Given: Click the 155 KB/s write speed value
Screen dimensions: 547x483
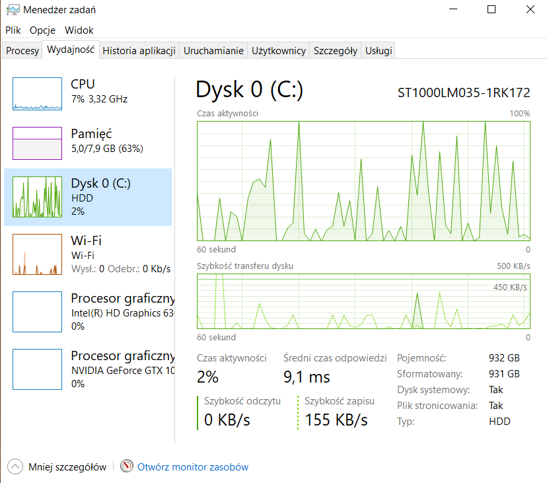Looking at the screenshot, I should 336,420.
